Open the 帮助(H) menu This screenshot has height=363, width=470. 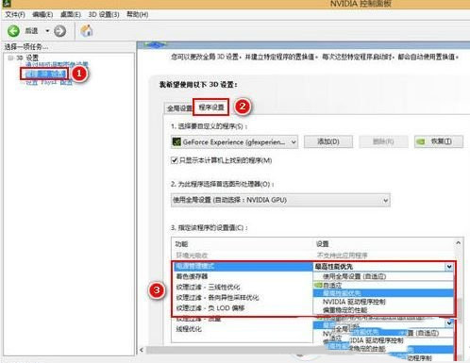pos(138,14)
